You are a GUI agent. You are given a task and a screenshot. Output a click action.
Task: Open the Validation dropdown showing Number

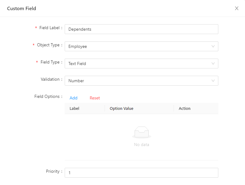click(141, 81)
